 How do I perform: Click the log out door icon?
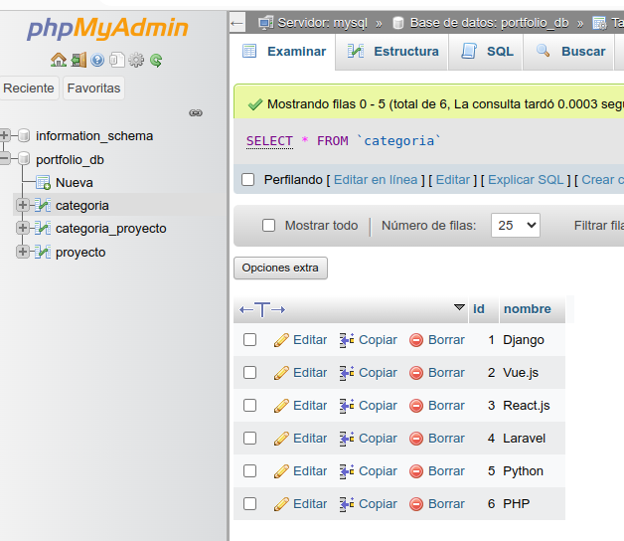coord(78,61)
